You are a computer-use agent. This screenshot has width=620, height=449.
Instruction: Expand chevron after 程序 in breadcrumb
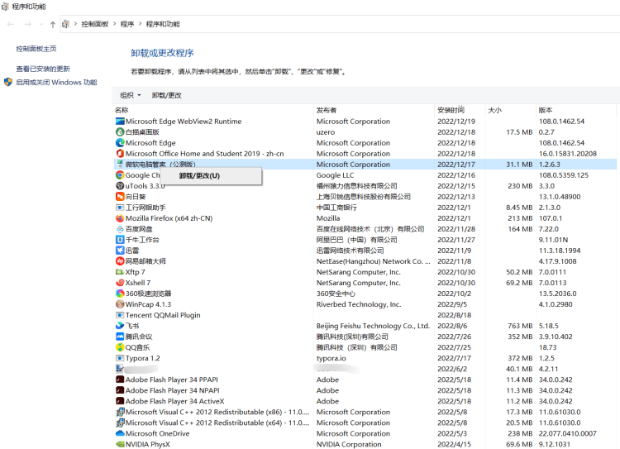[140, 24]
